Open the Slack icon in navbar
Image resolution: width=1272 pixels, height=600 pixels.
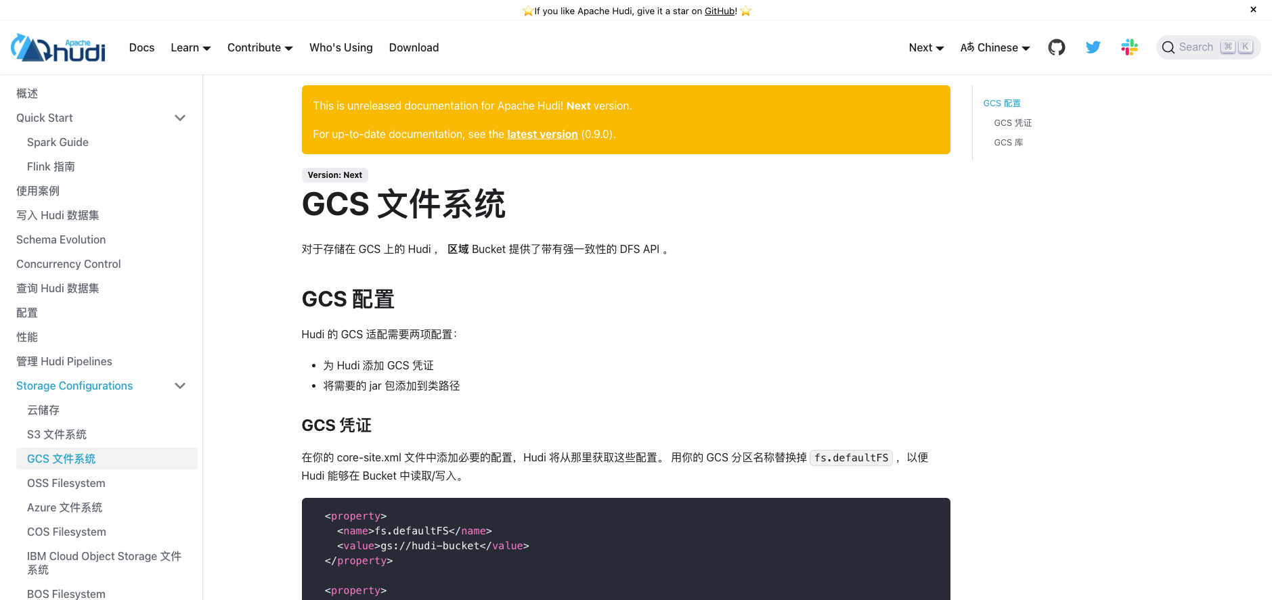click(1129, 47)
